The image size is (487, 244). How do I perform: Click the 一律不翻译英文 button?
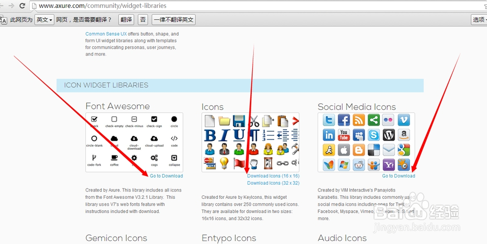point(173,19)
